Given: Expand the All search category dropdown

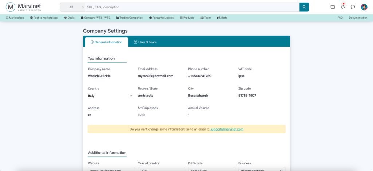Looking at the screenshot, I should point(72,7).
